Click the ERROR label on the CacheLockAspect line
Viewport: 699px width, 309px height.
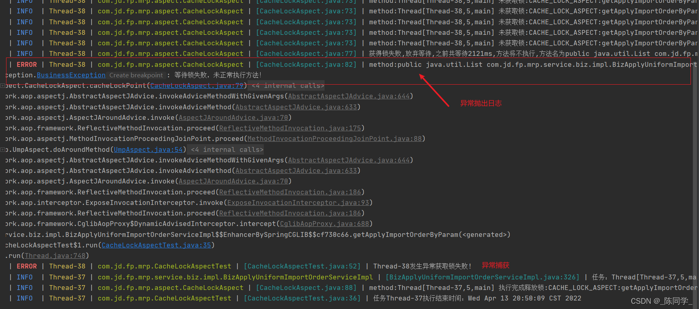pos(27,65)
